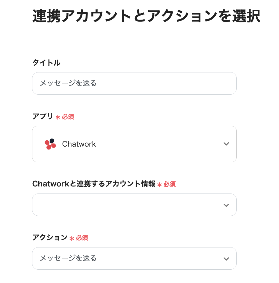Expand the アクション dropdown chevron
This screenshot has height=283, width=279.
tap(226, 259)
